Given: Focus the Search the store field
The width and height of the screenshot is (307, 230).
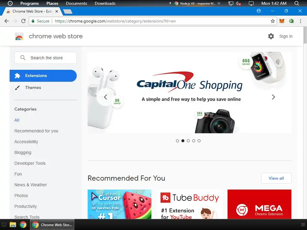Looking at the screenshot, I should coord(46,58).
